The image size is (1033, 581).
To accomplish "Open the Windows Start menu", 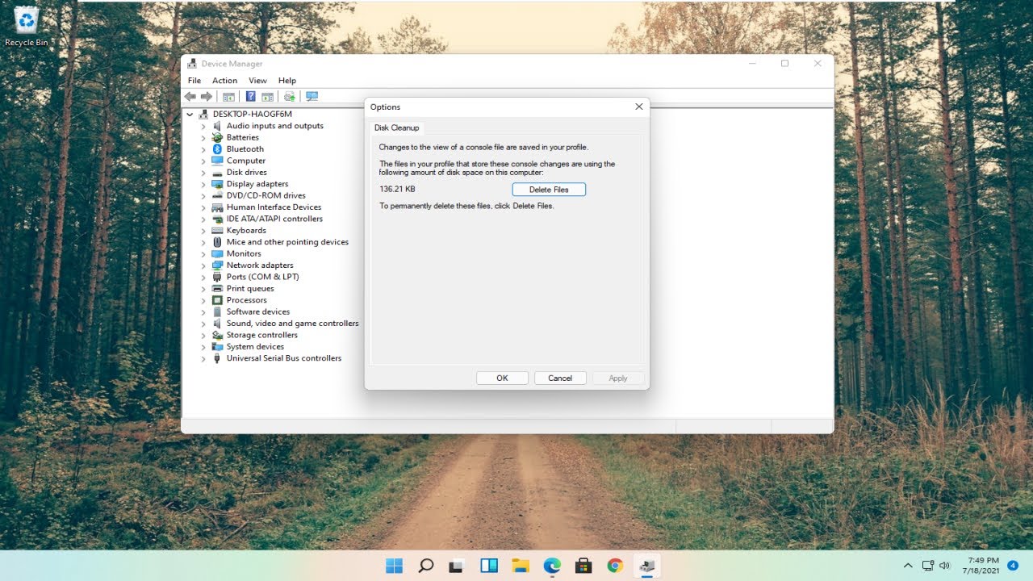I will (x=395, y=566).
